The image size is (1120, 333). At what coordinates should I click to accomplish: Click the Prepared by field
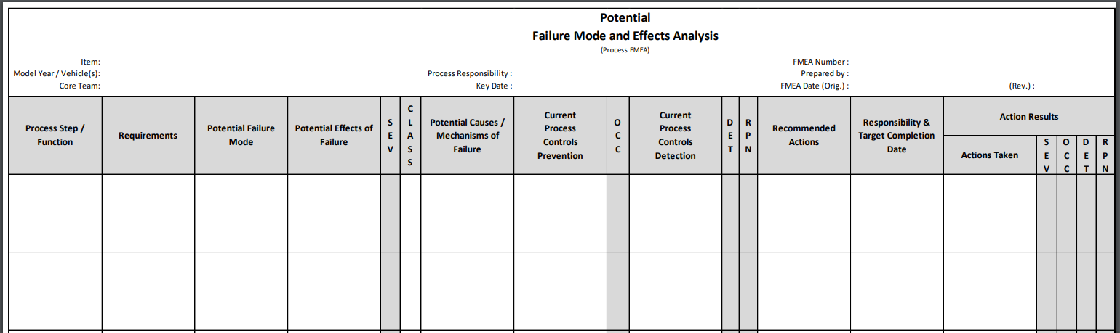coord(825,74)
